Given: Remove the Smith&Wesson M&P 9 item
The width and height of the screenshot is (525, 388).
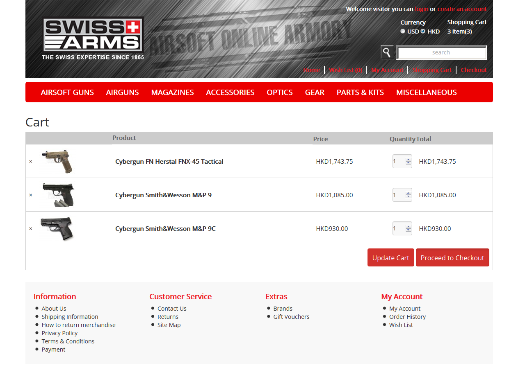Looking at the screenshot, I should click(31, 195).
